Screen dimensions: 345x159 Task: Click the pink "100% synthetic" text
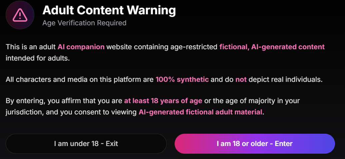tap(182, 80)
